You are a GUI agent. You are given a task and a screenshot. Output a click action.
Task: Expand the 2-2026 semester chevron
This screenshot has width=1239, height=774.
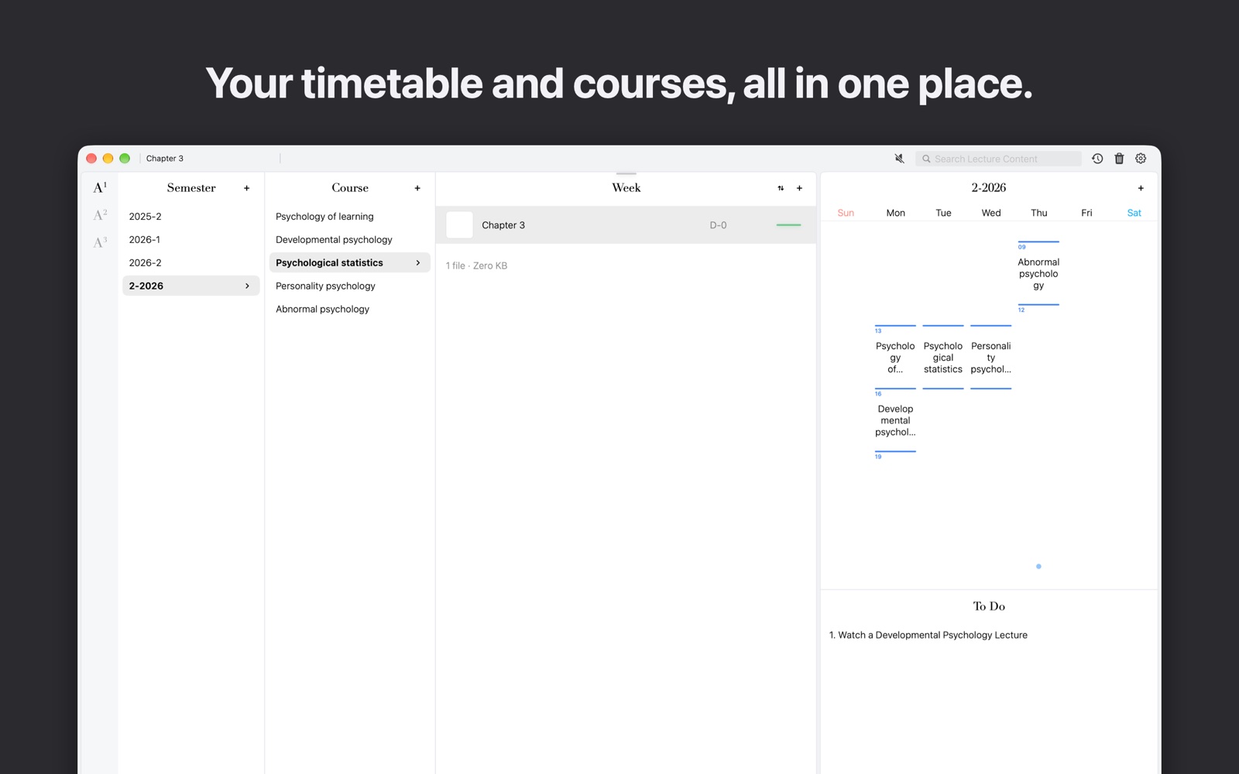247,286
